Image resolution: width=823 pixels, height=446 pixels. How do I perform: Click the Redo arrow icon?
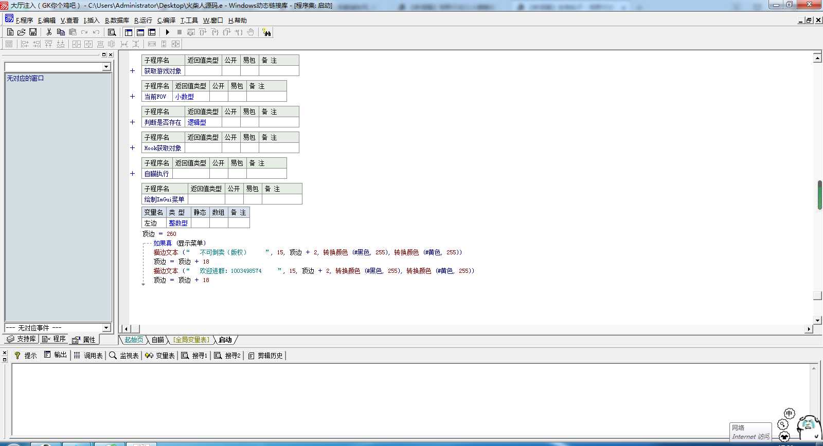tap(84, 32)
